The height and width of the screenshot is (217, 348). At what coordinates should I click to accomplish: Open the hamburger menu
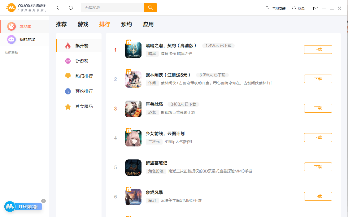tap(324, 8)
